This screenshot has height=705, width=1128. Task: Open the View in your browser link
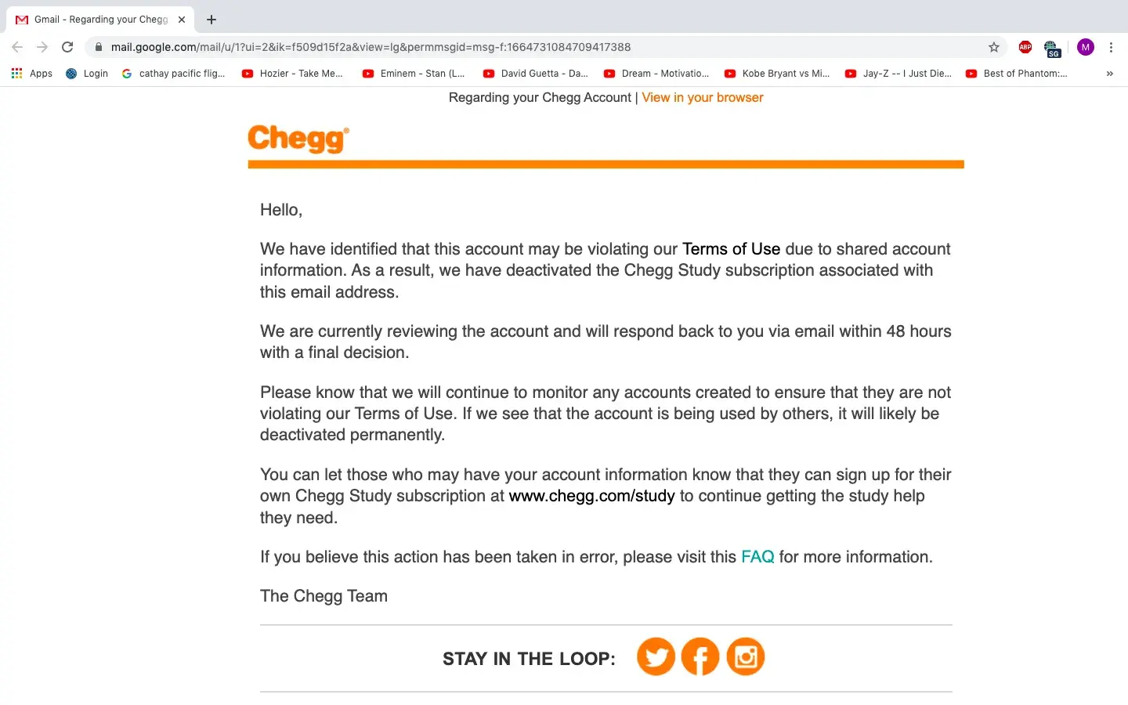point(703,98)
